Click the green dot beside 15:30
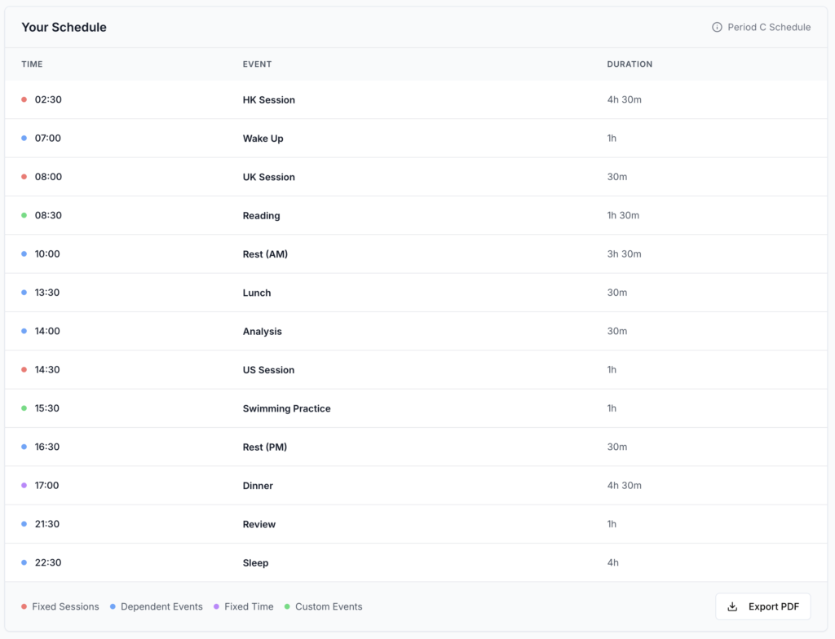 pos(24,408)
